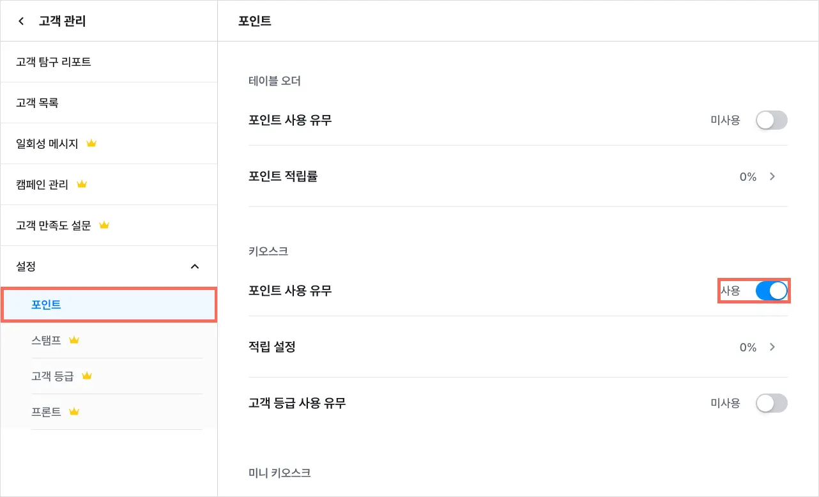Open 스탬프 settings submenu item
The width and height of the screenshot is (819, 497).
[46, 340]
